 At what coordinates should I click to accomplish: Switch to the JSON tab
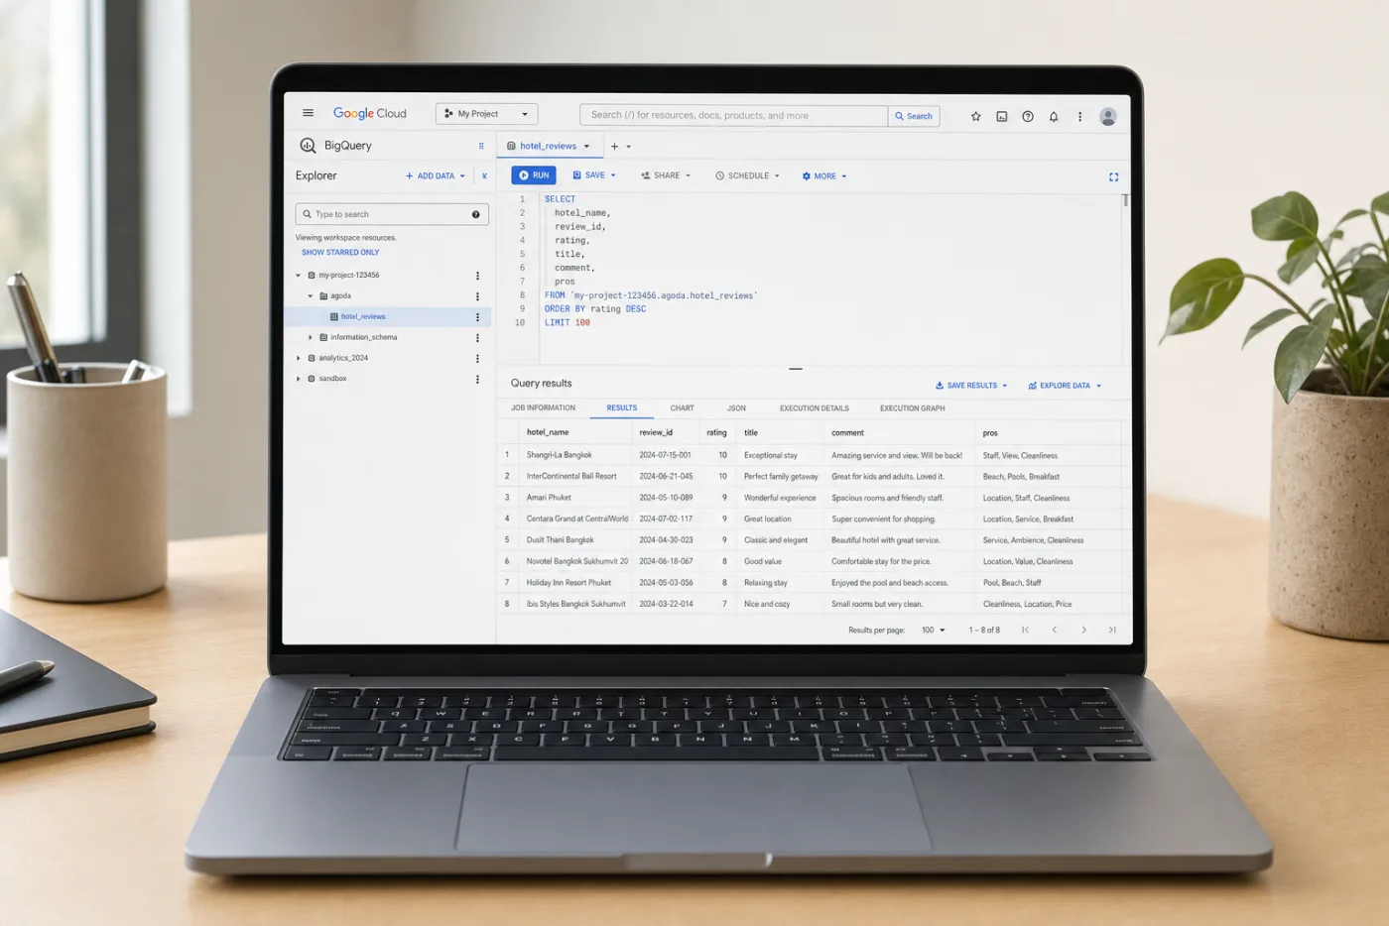click(x=736, y=408)
